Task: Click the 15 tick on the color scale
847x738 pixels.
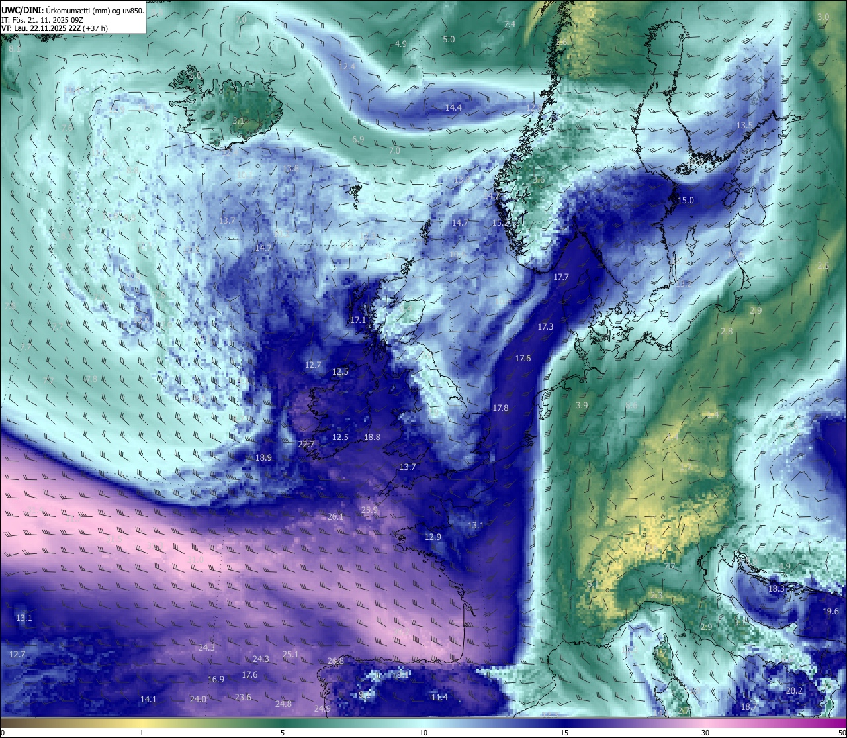Action: (x=564, y=733)
